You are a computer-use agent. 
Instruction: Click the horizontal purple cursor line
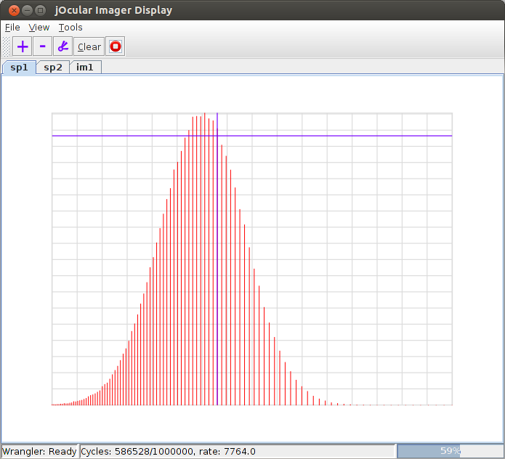327,136
